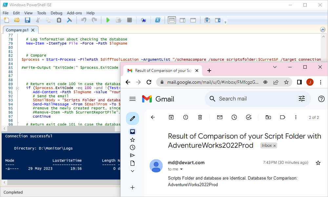
Task: Open Starred messages in Gmail sidebar
Action: (133, 140)
